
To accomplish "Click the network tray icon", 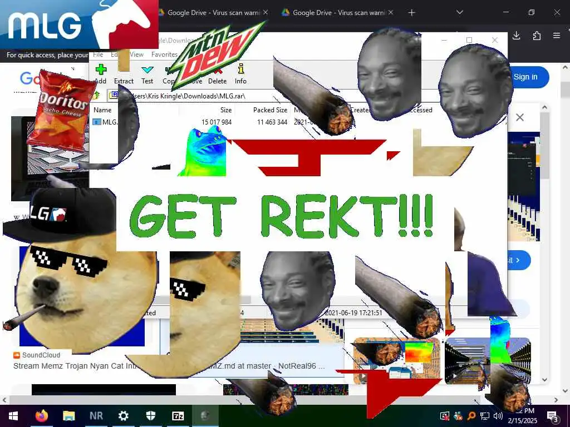I will point(485,416).
